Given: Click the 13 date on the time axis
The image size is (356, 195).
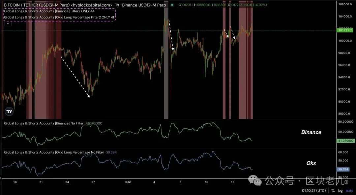Looking at the screenshot, I should (x=232, y=182).
